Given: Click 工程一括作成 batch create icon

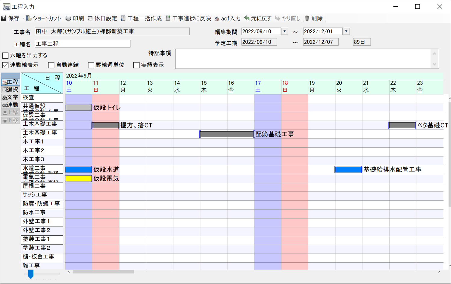Looking at the screenshot, I should coord(123,18).
